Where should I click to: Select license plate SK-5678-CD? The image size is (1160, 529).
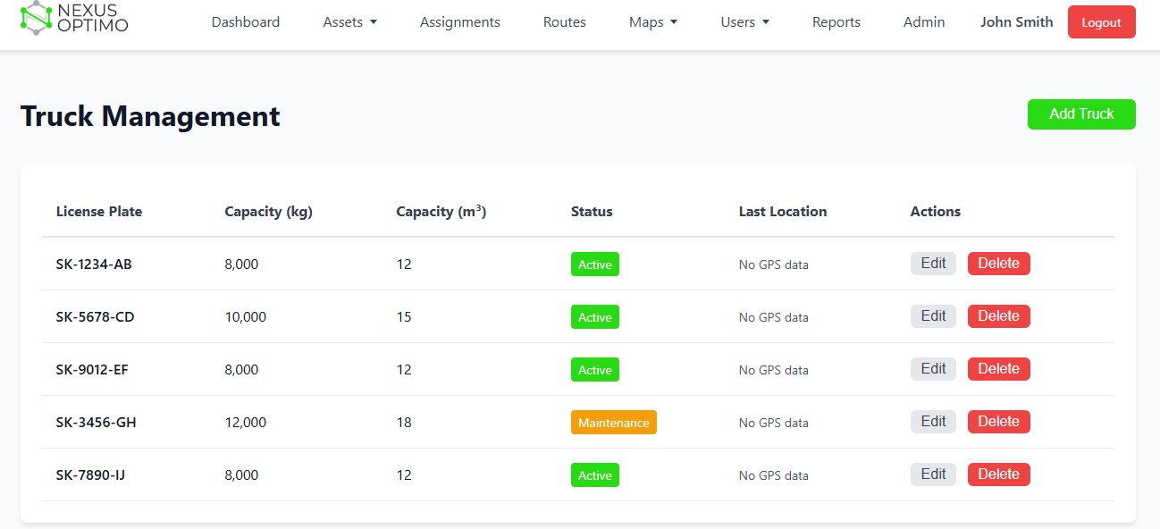click(x=96, y=317)
